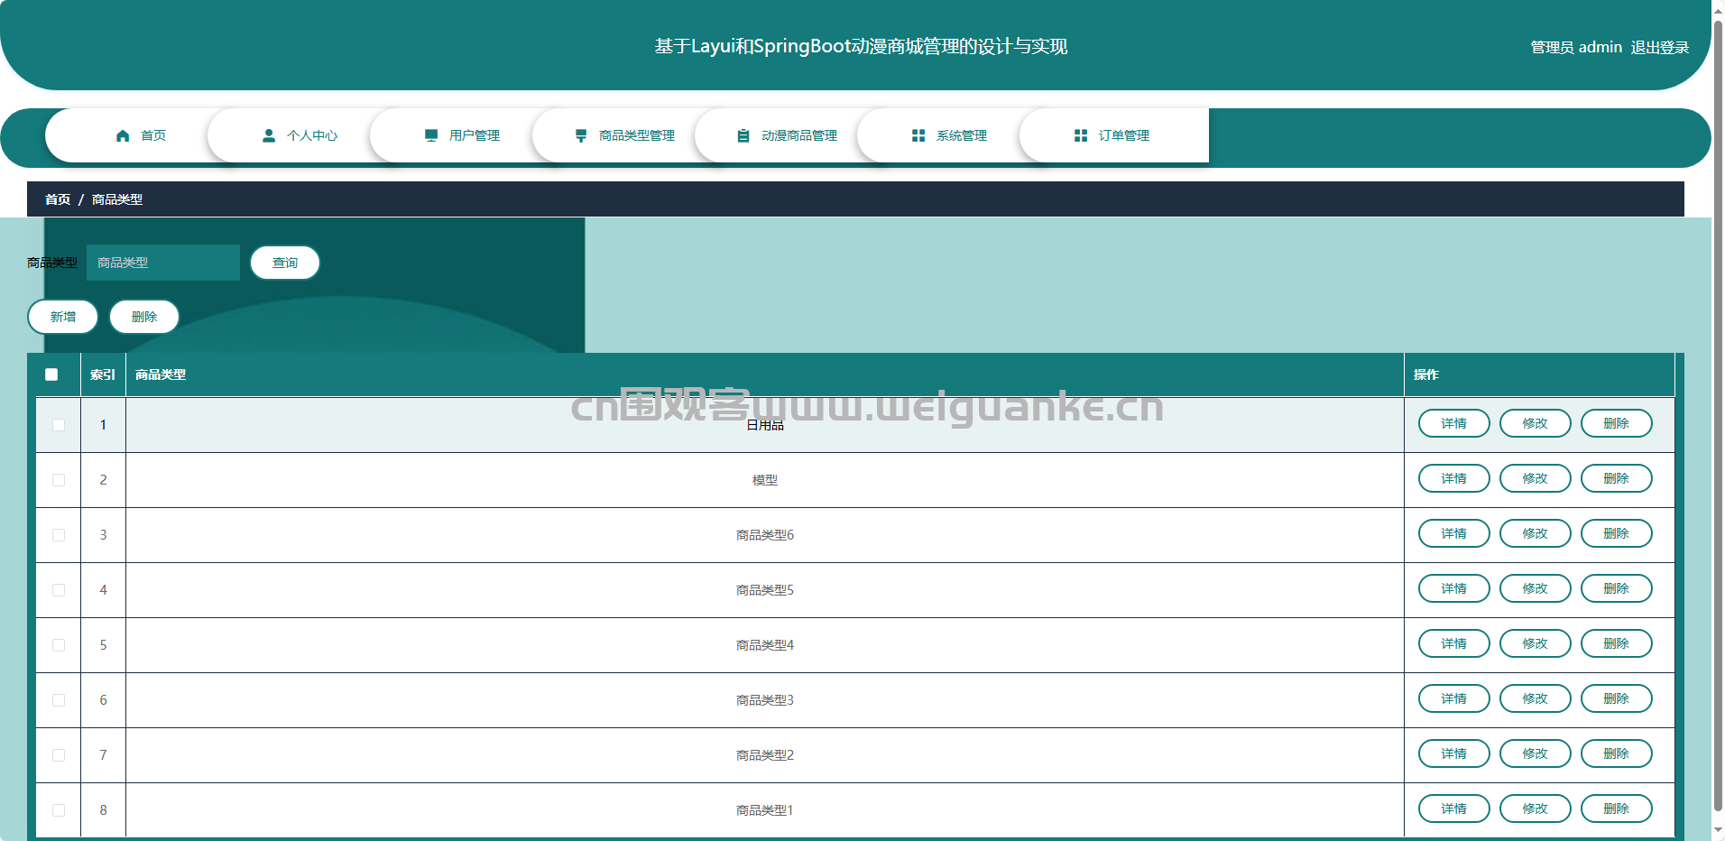Click the vertical page scrollbar
The height and width of the screenshot is (841, 1725).
1718,415
